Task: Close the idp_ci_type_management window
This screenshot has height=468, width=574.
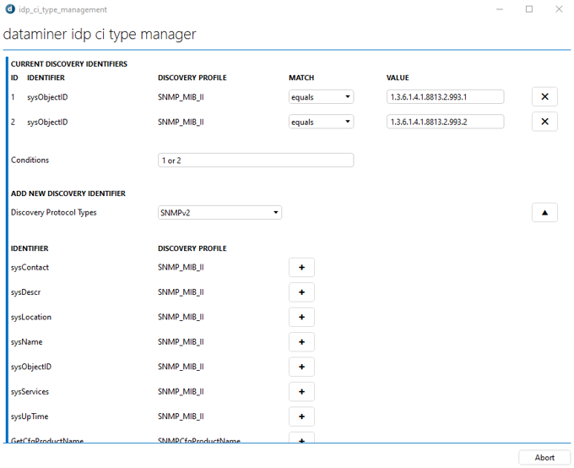Action: point(559,9)
